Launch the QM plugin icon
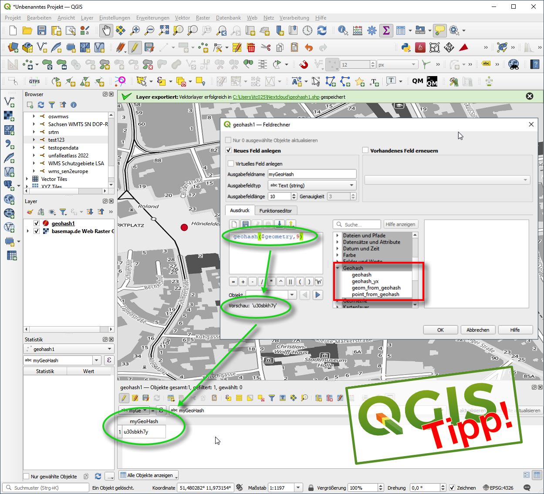 (417, 81)
